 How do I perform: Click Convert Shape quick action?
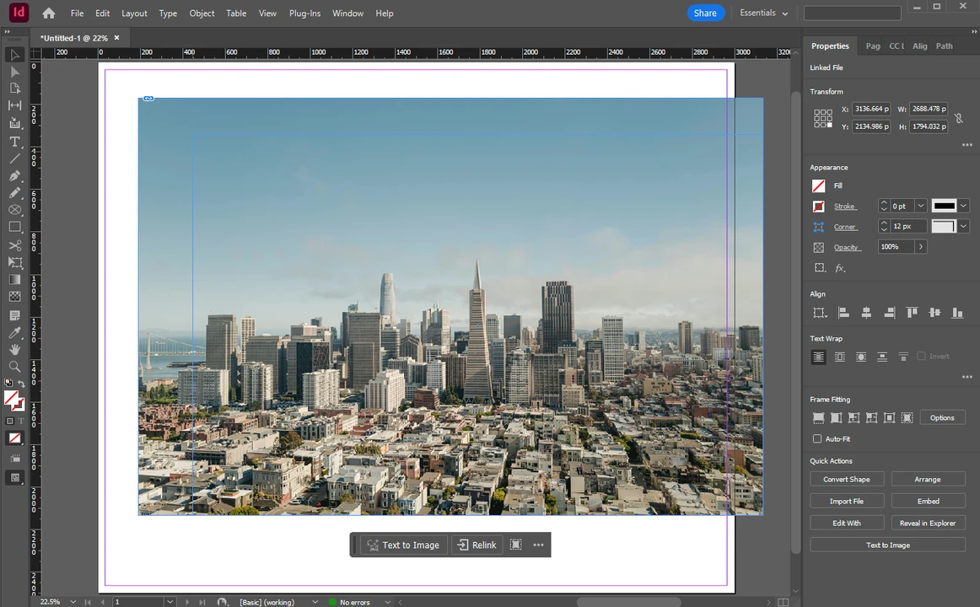tap(846, 480)
